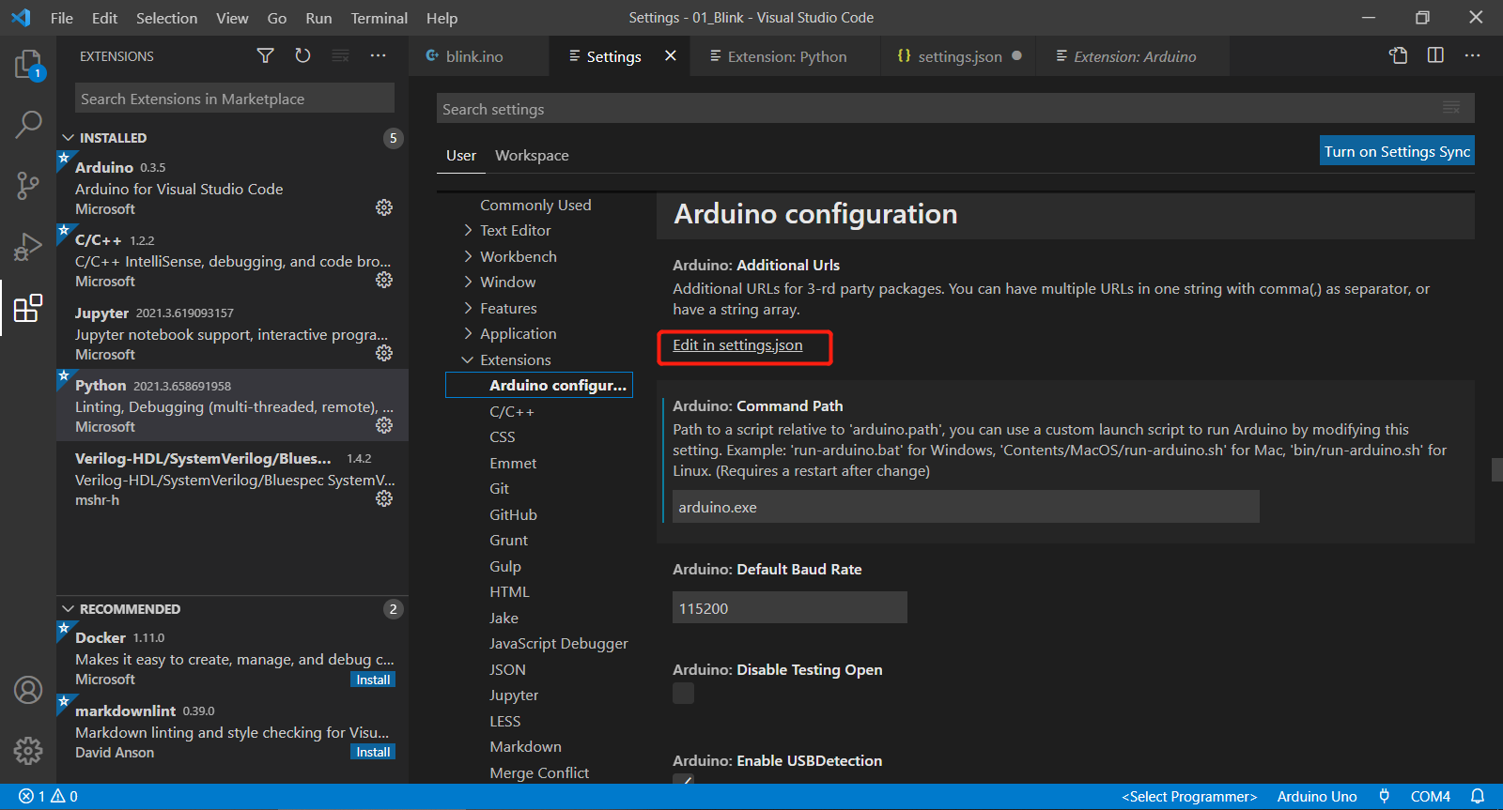Open the Explorer view in activity bar
This screenshot has height=810, width=1503.
[28, 65]
